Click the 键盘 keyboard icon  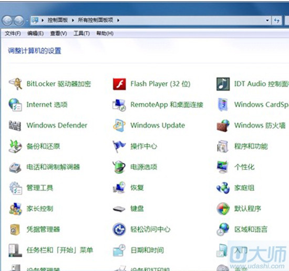[119, 209]
